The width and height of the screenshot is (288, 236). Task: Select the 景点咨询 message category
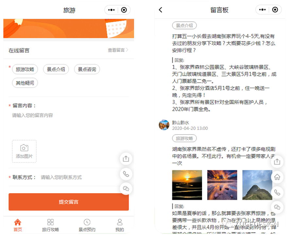(87, 69)
